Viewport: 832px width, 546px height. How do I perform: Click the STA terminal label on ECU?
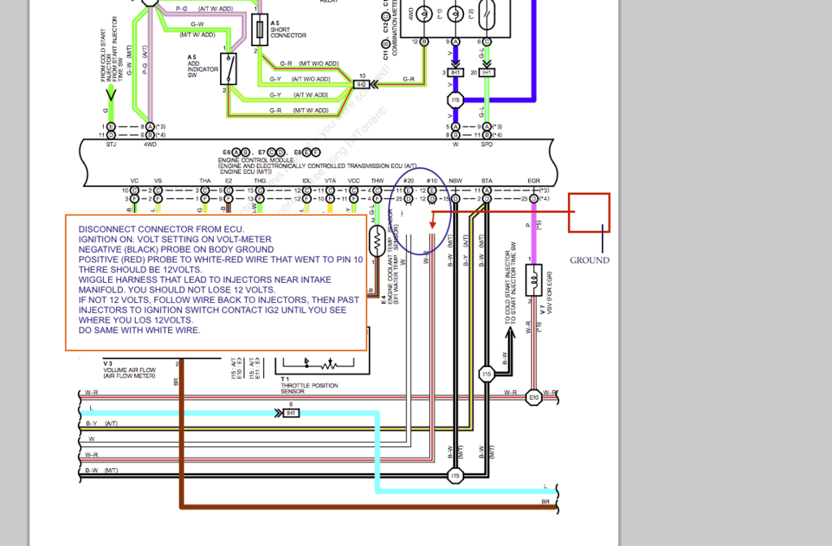tap(487, 181)
